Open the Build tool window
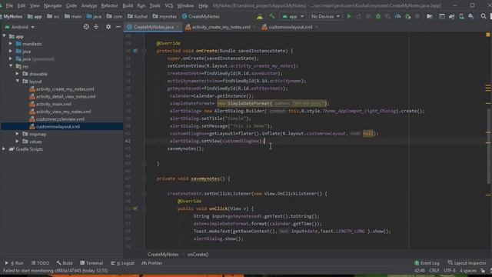The image size is (492, 277). [x=65, y=263]
